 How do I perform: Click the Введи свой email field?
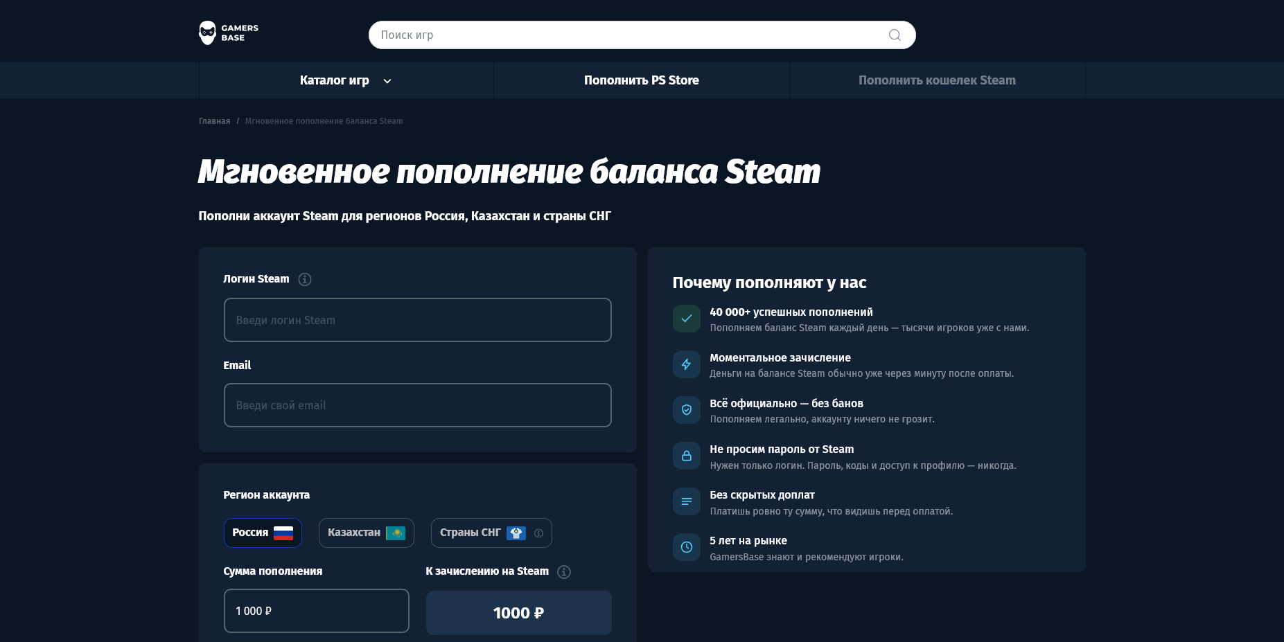click(417, 405)
